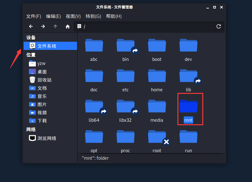Go to 下载 folder in sidebar
Viewport: 252px width, 182px height.
point(42,120)
